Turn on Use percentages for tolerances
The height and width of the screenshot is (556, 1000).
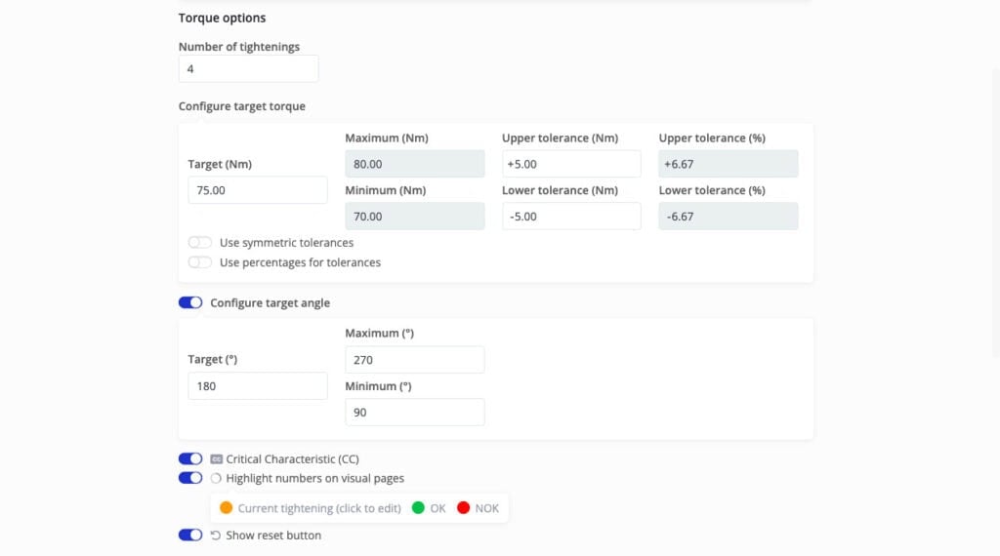point(200,262)
